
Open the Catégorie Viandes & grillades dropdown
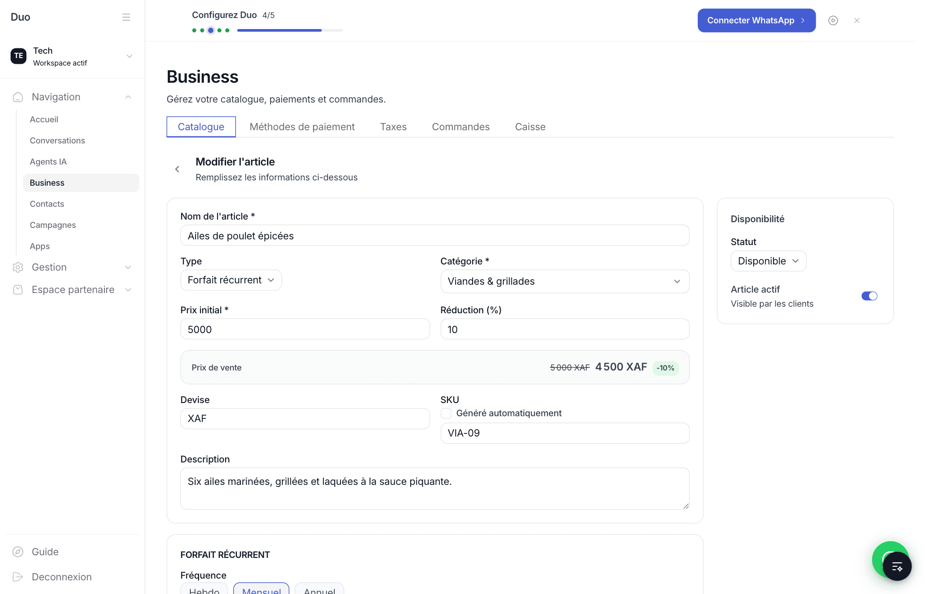point(565,282)
